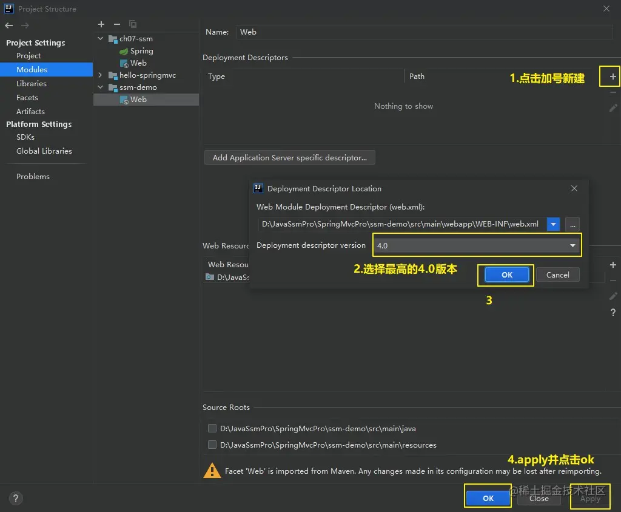Cancel the Deployment Descriptor Location dialog

pyautogui.click(x=558, y=275)
